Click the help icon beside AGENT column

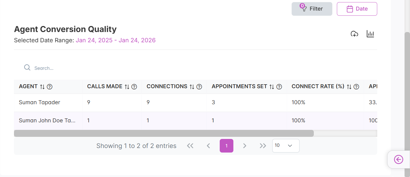point(50,87)
